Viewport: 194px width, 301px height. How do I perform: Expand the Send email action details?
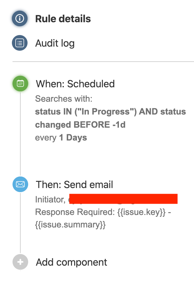pos(75,184)
